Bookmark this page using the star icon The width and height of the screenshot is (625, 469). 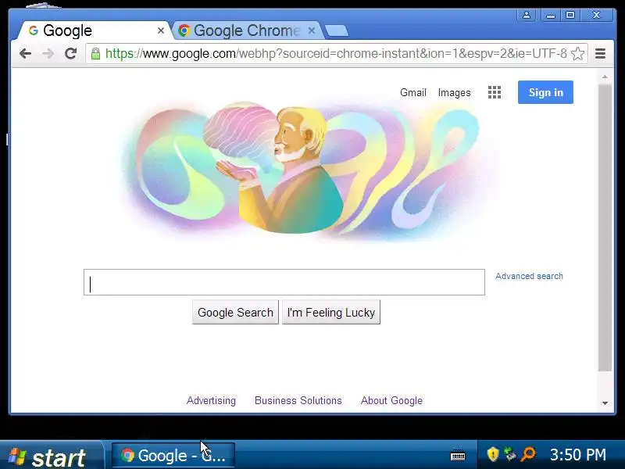[577, 53]
